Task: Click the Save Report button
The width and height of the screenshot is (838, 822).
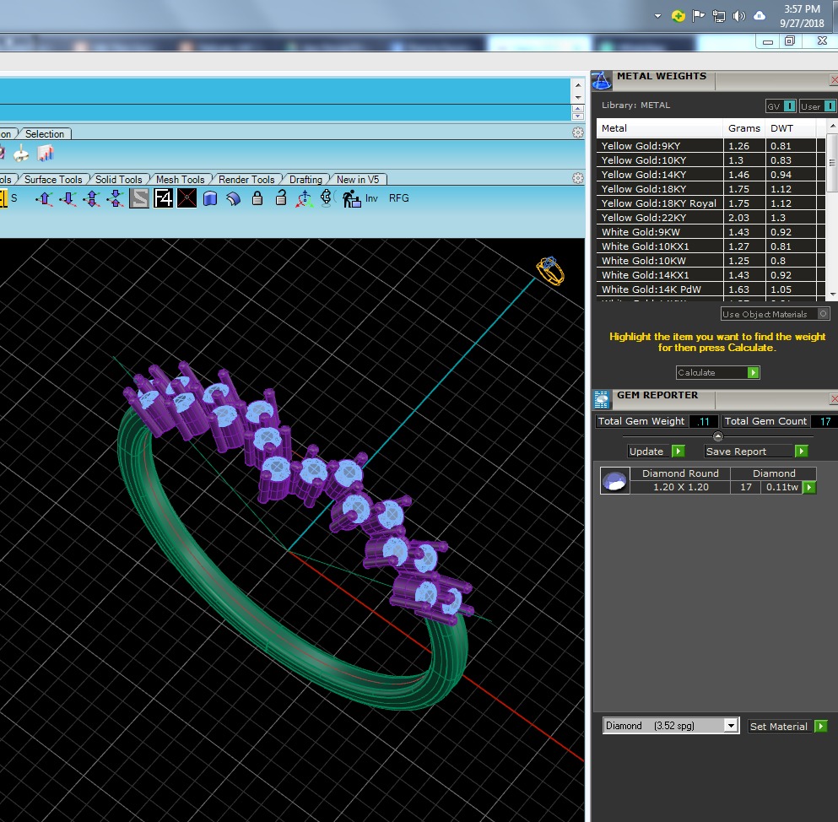Action: click(x=756, y=451)
